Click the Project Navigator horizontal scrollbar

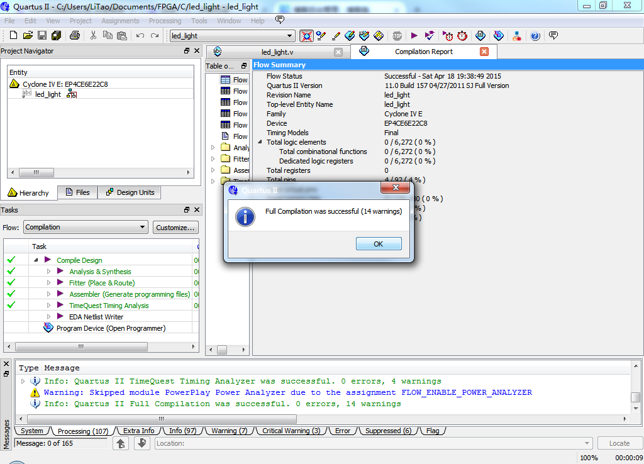pyautogui.click(x=36, y=172)
